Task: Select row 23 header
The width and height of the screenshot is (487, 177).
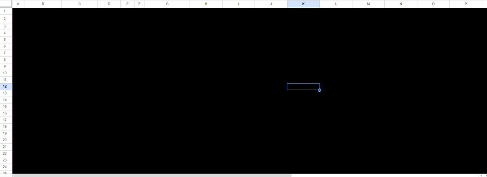Action: (6, 160)
